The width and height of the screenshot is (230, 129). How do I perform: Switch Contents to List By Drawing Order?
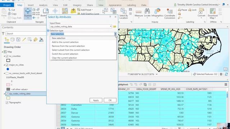point(7,40)
